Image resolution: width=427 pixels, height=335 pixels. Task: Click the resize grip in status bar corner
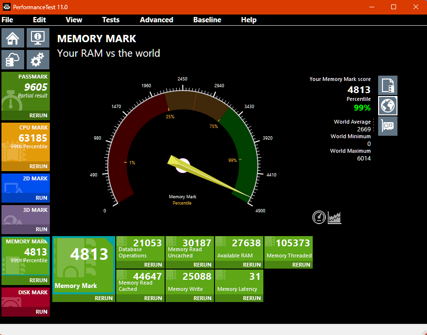point(424,332)
